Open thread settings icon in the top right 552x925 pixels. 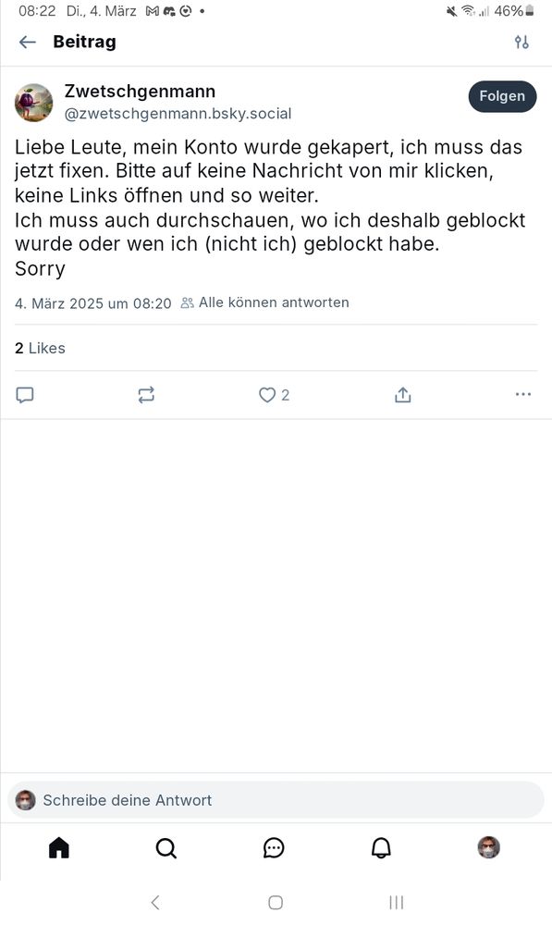pos(522,42)
